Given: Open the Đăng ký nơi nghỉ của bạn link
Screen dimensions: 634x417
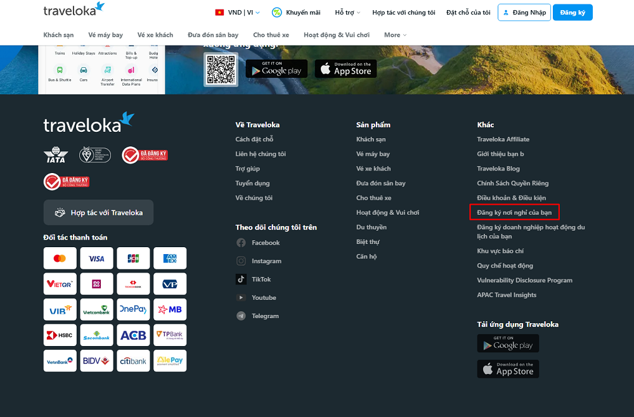Looking at the screenshot, I should coord(514,212).
